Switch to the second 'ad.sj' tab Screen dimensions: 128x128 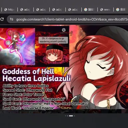(41, 10)
